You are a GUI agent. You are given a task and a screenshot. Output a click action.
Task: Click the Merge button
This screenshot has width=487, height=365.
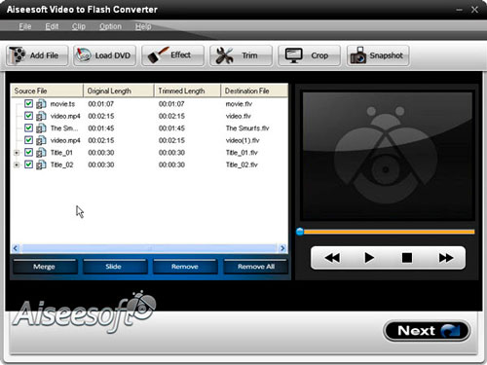45,267
